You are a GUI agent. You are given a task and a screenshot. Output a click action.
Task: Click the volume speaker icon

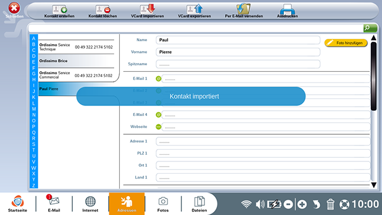coord(260,204)
